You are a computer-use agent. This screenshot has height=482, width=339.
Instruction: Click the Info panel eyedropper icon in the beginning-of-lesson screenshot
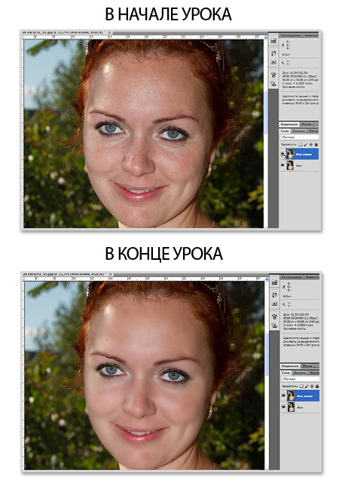point(282,45)
